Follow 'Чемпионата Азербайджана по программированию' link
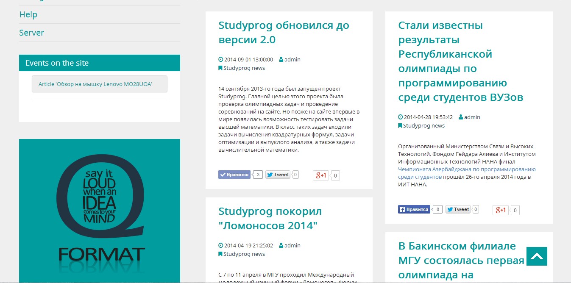 [467, 173]
